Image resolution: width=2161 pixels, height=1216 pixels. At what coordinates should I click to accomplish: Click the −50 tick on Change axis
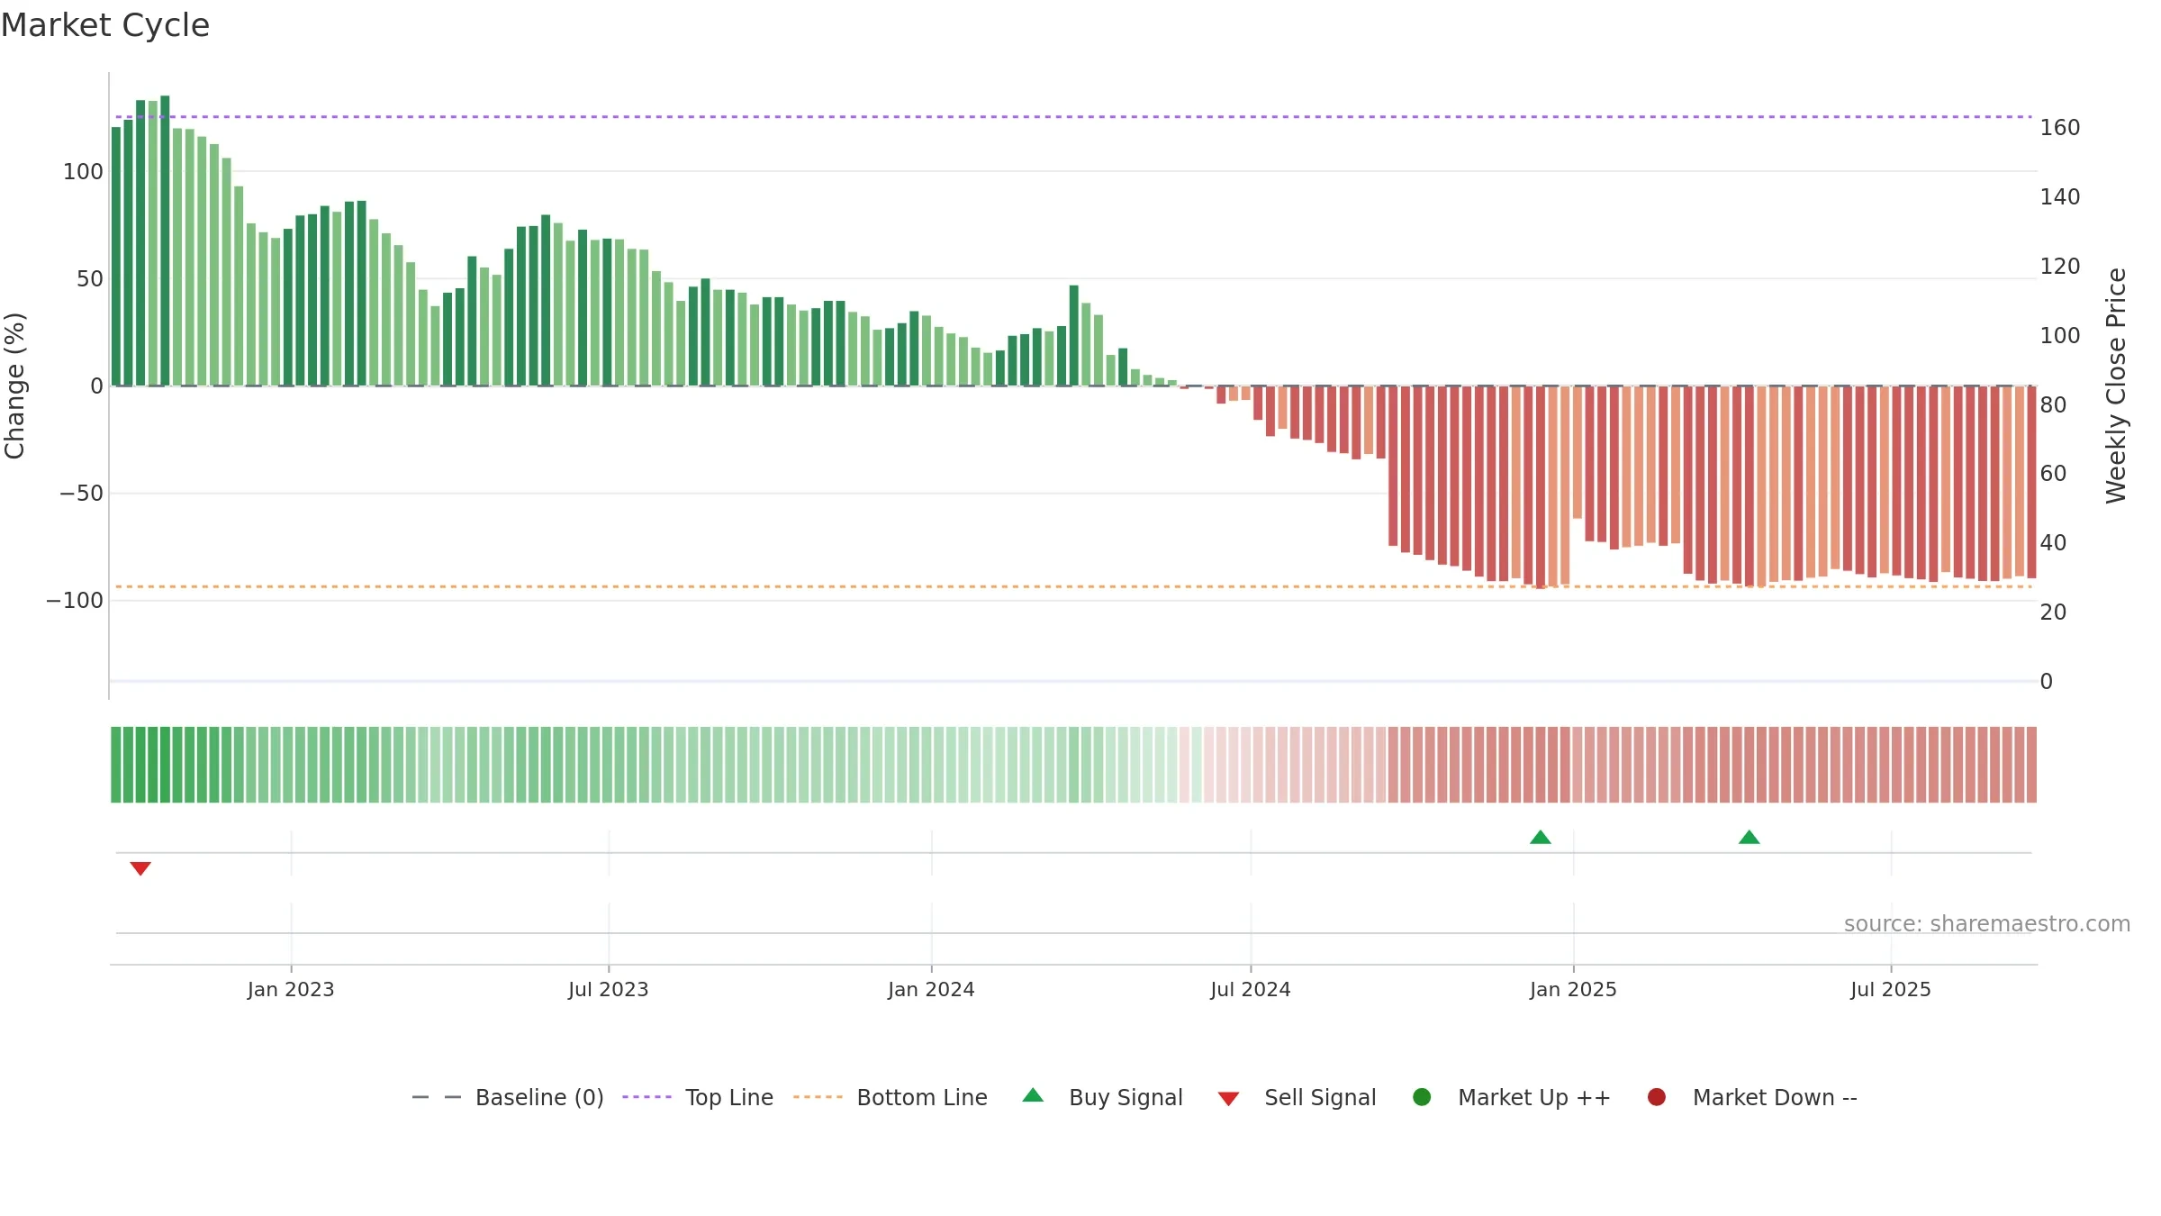pyautogui.click(x=81, y=494)
